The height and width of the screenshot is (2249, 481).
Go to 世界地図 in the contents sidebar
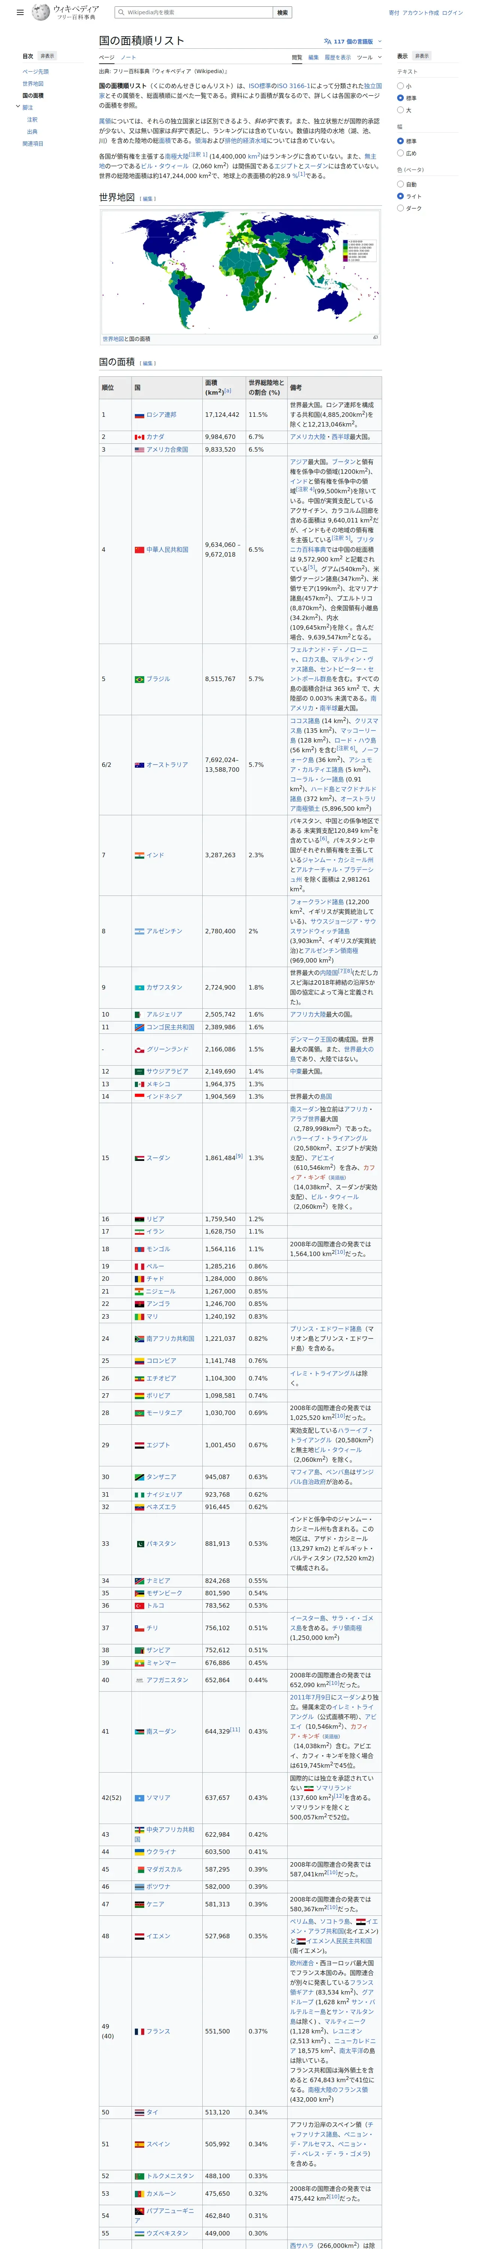[x=33, y=84]
